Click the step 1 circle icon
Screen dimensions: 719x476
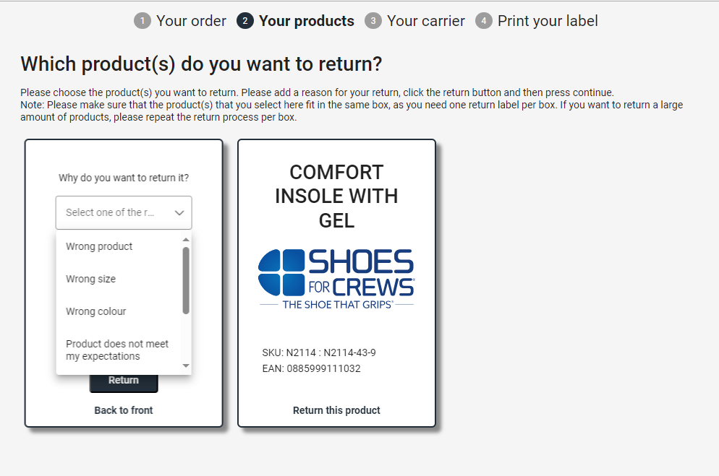[x=142, y=21]
